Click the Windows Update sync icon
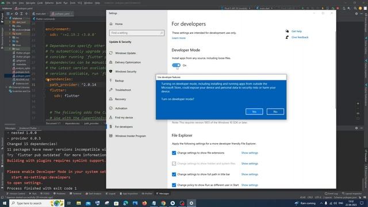This screenshot has height=207, width=368. 111,53
